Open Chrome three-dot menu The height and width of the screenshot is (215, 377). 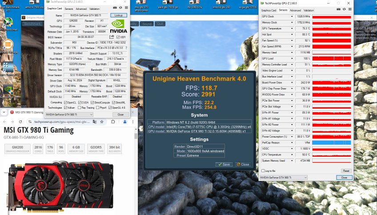pyautogui.click(x=133, y=122)
